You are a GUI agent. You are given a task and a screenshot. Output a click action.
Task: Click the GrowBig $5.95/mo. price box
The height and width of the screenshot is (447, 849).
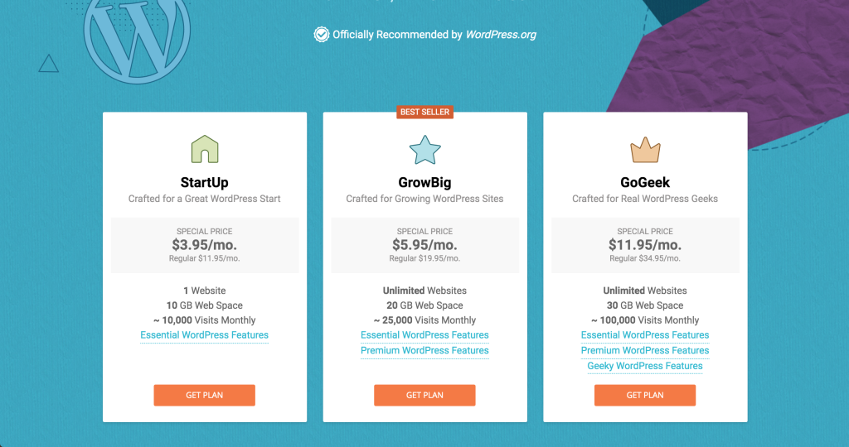coord(425,245)
